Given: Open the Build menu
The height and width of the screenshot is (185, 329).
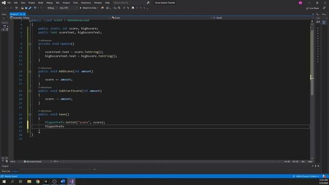Looking at the screenshot, I should pos(41,3).
